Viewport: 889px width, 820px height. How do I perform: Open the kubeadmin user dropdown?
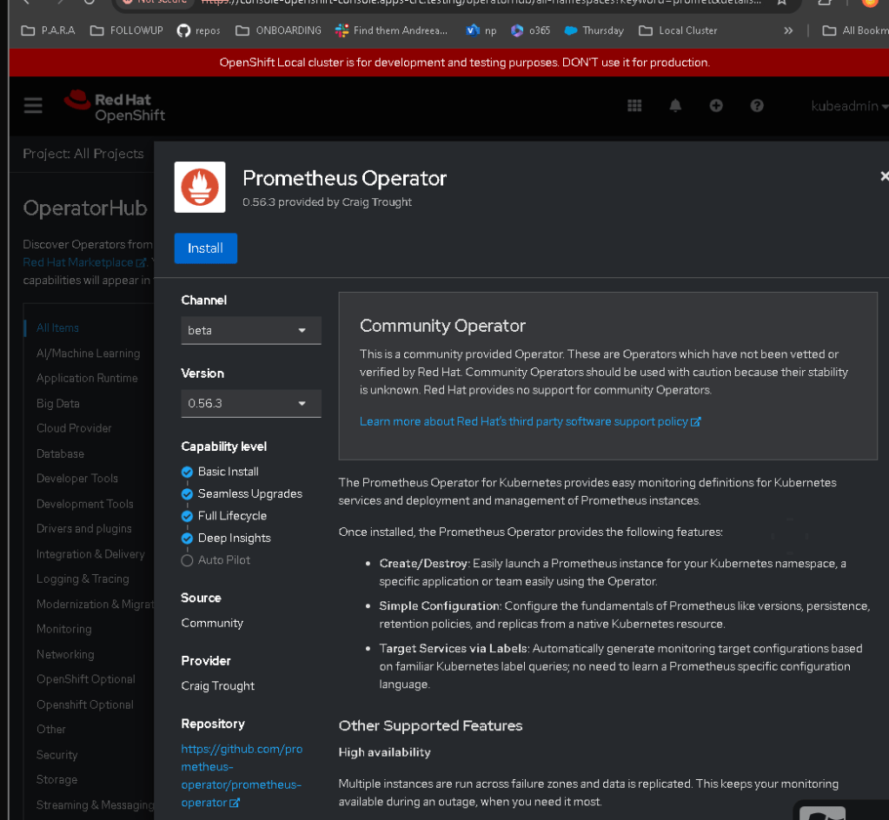849,106
